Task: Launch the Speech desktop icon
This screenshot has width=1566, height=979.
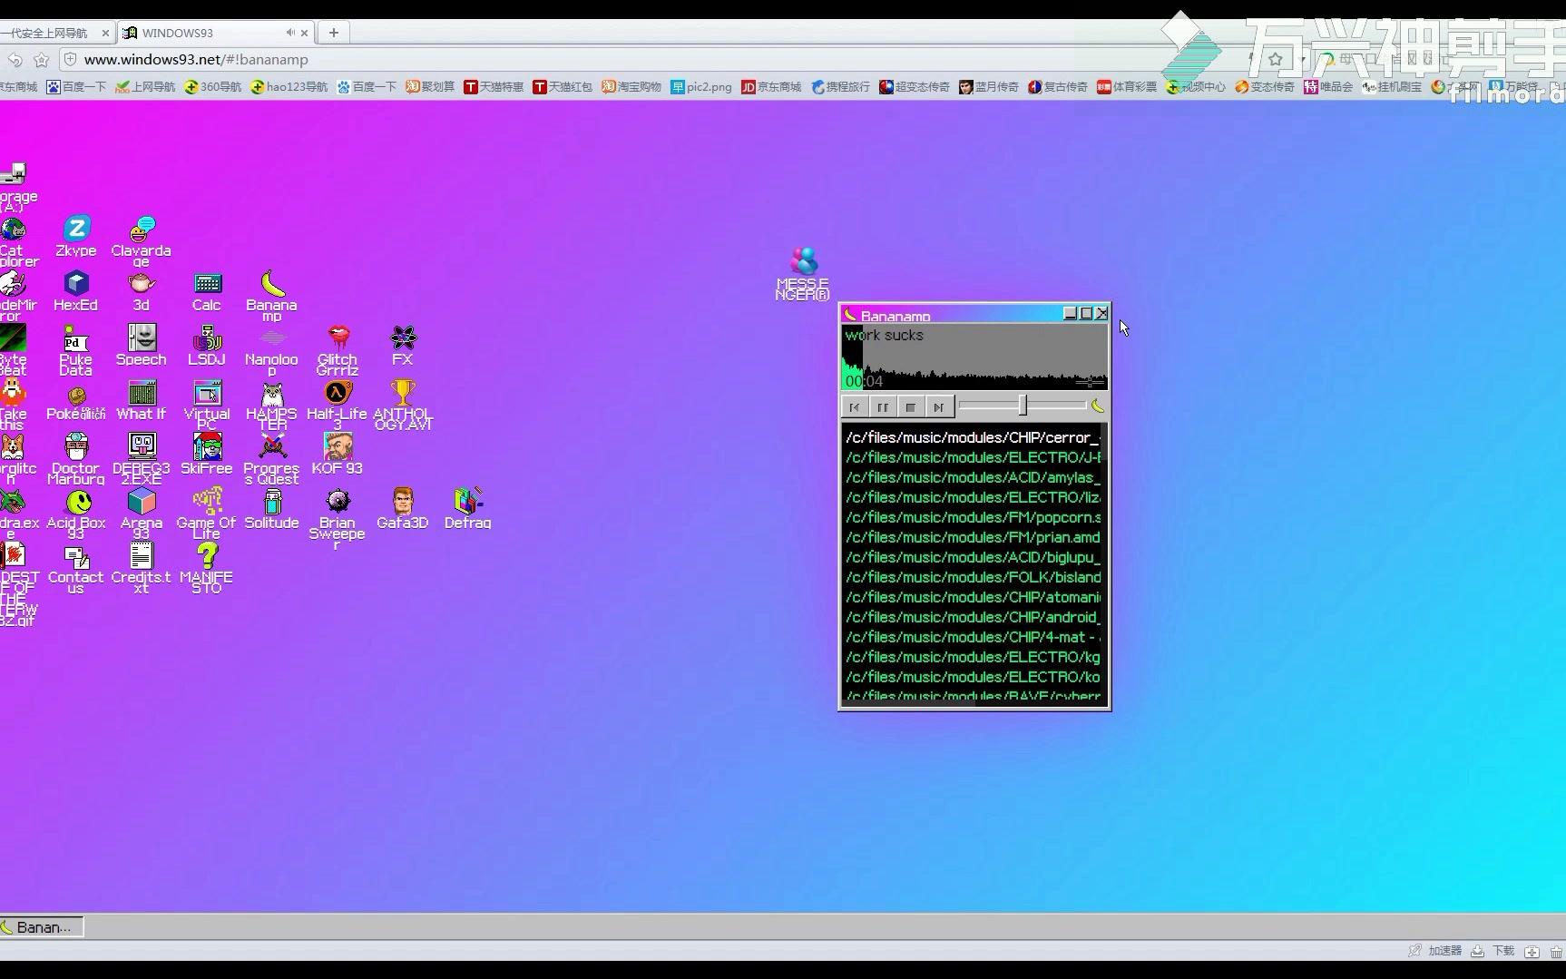Action: [142, 345]
